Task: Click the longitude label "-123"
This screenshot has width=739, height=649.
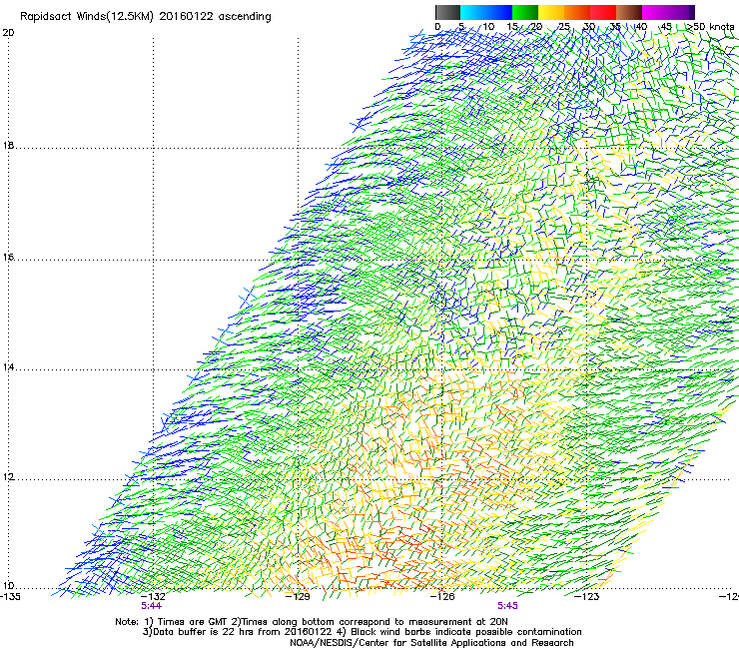Action: pyautogui.click(x=587, y=597)
